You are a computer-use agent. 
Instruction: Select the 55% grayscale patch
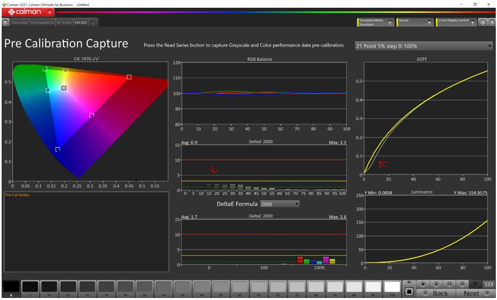tap(221, 288)
